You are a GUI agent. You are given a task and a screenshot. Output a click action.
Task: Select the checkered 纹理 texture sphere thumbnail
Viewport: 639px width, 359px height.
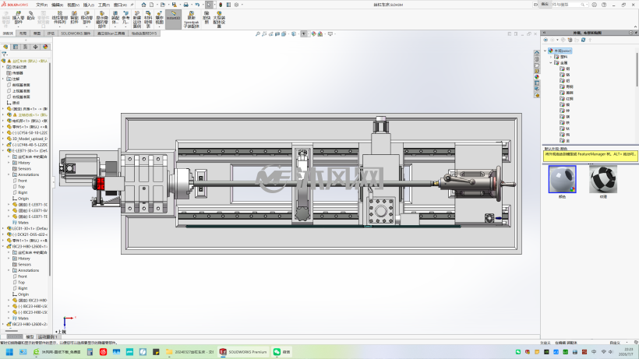click(603, 179)
